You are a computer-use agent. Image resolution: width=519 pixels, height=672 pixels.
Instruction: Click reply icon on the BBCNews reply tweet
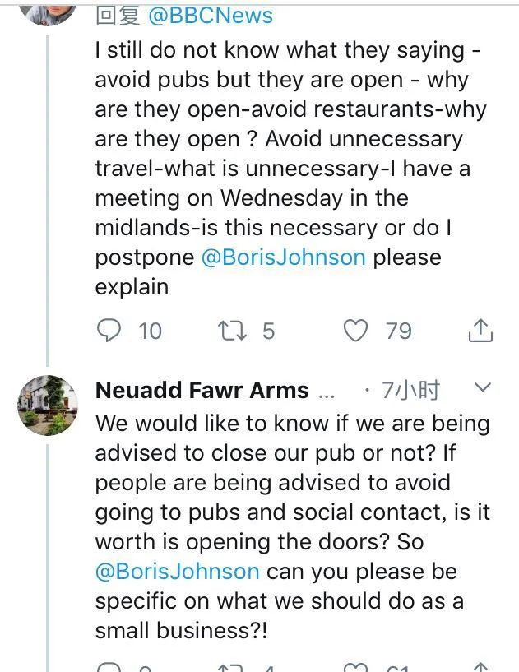point(109,331)
